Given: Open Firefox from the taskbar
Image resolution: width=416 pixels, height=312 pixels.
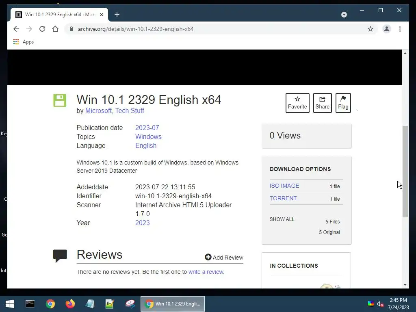Looking at the screenshot, I should pyautogui.click(x=70, y=304).
